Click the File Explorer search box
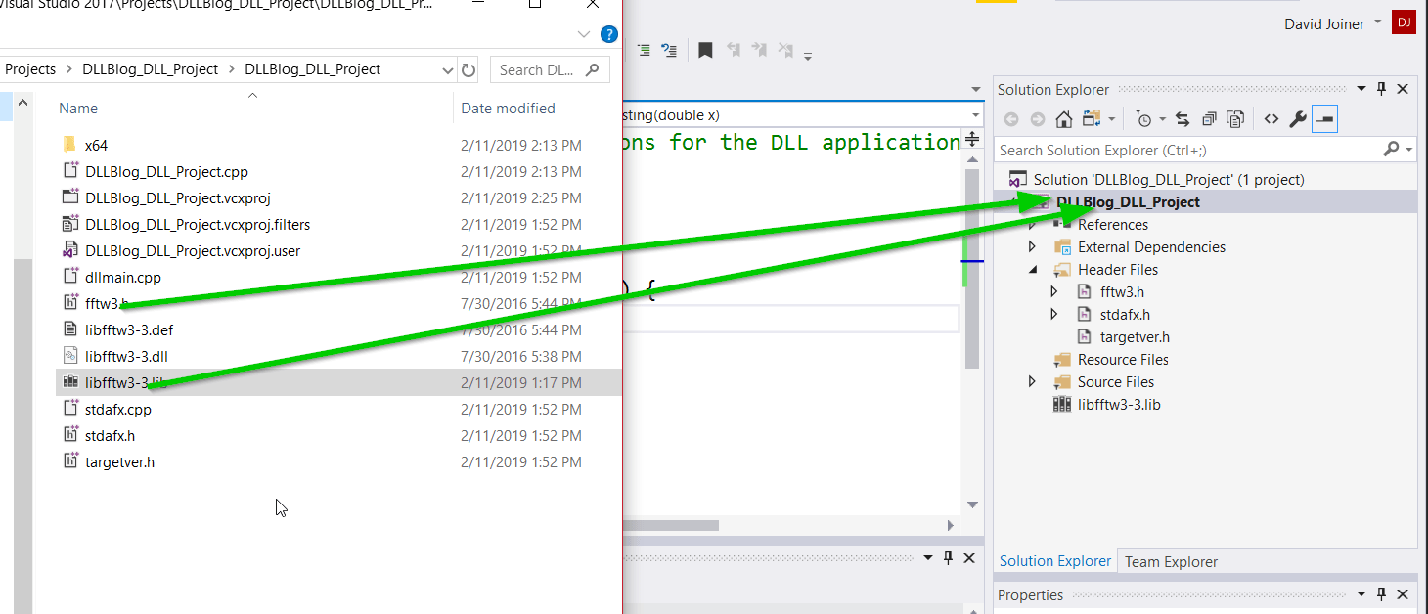 click(x=548, y=69)
